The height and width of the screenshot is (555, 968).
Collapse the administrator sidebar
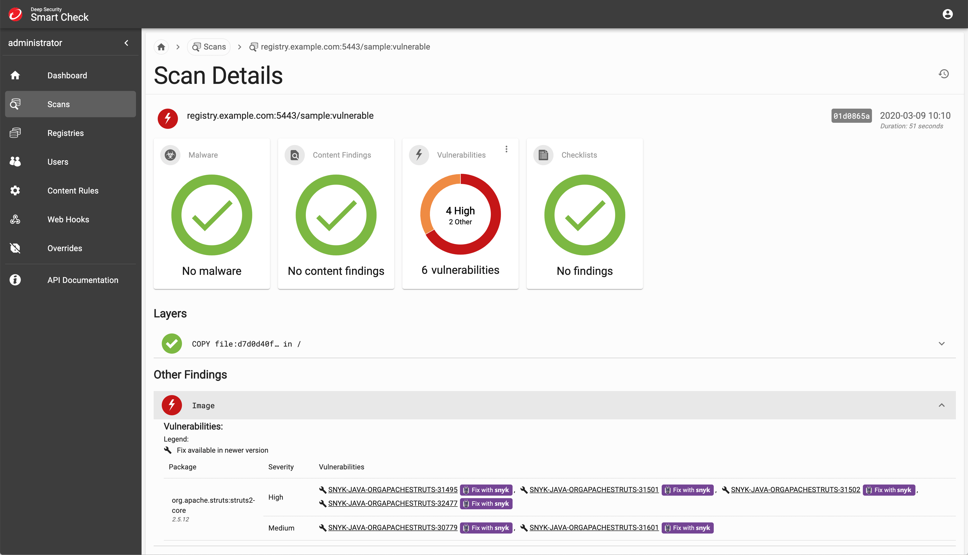126,43
